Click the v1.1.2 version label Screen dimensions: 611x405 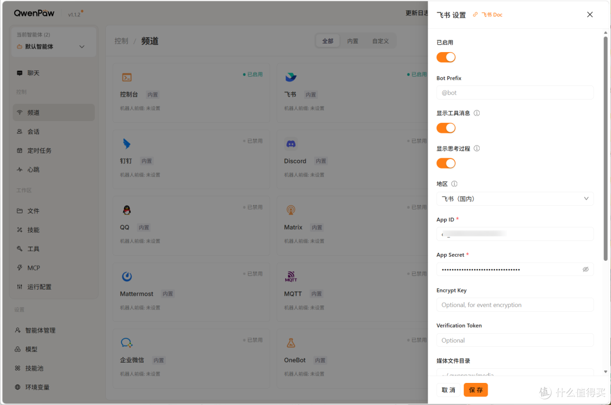[74, 15]
